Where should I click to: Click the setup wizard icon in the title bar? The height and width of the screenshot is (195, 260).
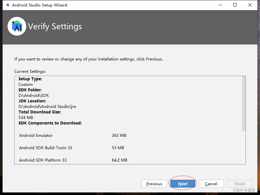[x=5, y=5]
